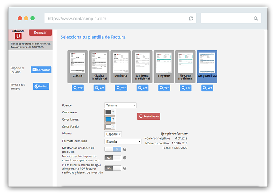The width and height of the screenshot is (274, 195).
Task: Click the Ultimate plan U badge
Action: (18, 36)
